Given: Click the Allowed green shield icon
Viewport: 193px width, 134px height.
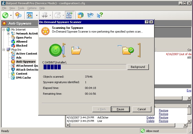Looking at the screenshot, I should (x=13, y=42).
